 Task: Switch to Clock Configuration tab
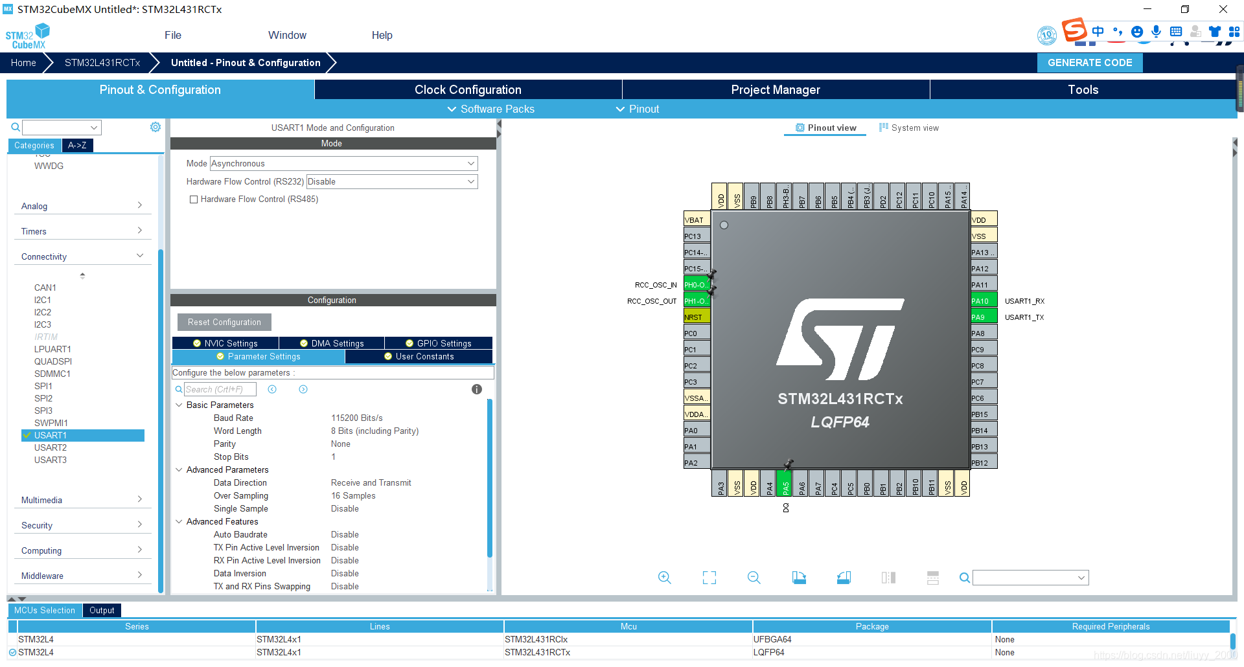[x=468, y=89]
